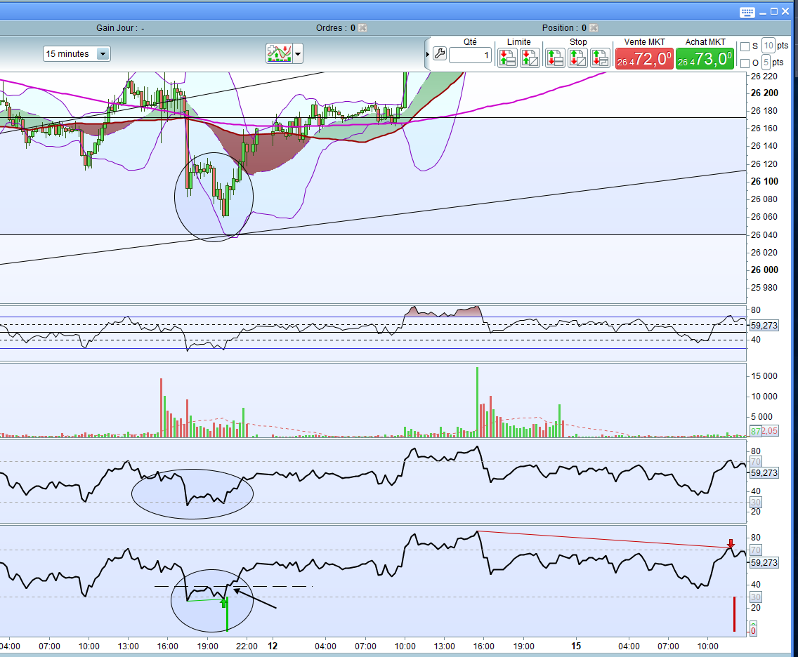Click the 59,273 value on top RSI panel
The image size is (798, 657).
click(x=764, y=326)
